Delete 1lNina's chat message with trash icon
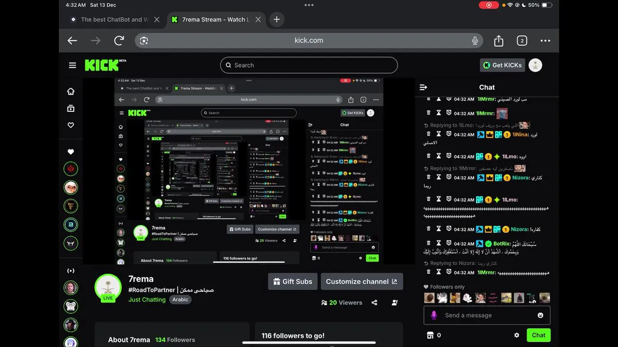Image resolution: width=618 pixels, height=347 pixels. [x=428, y=135]
